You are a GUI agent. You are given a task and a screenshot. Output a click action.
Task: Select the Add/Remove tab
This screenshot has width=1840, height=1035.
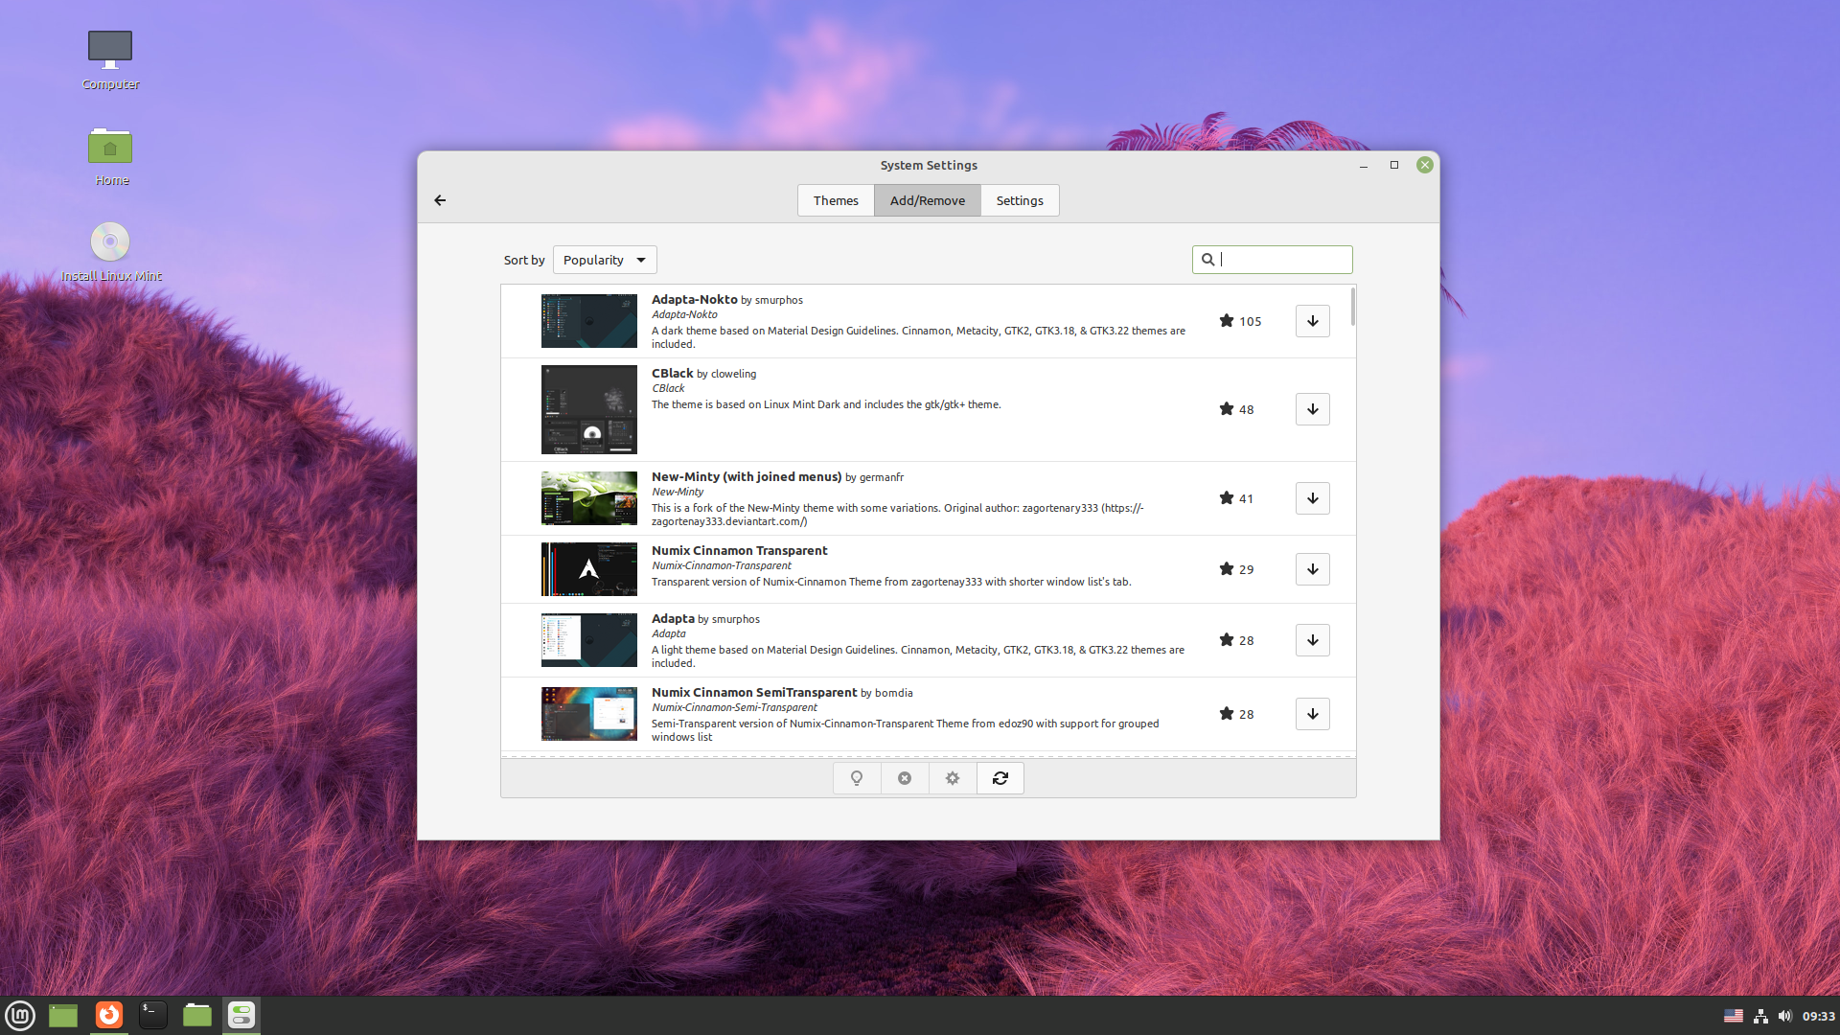927,200
